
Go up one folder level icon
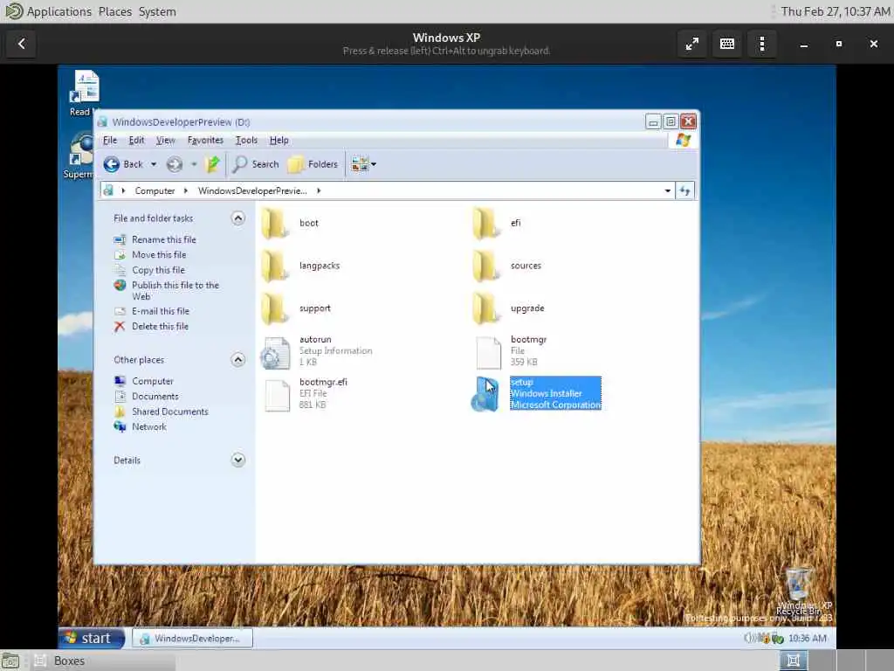213,164
